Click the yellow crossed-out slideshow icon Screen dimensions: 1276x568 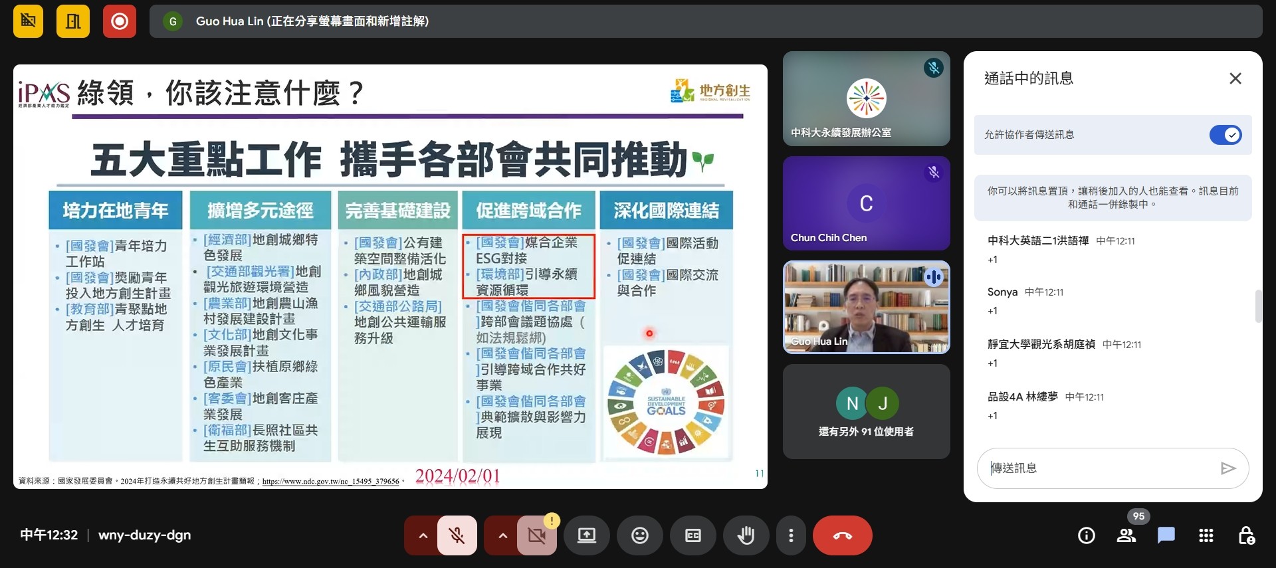coord(28,21)
